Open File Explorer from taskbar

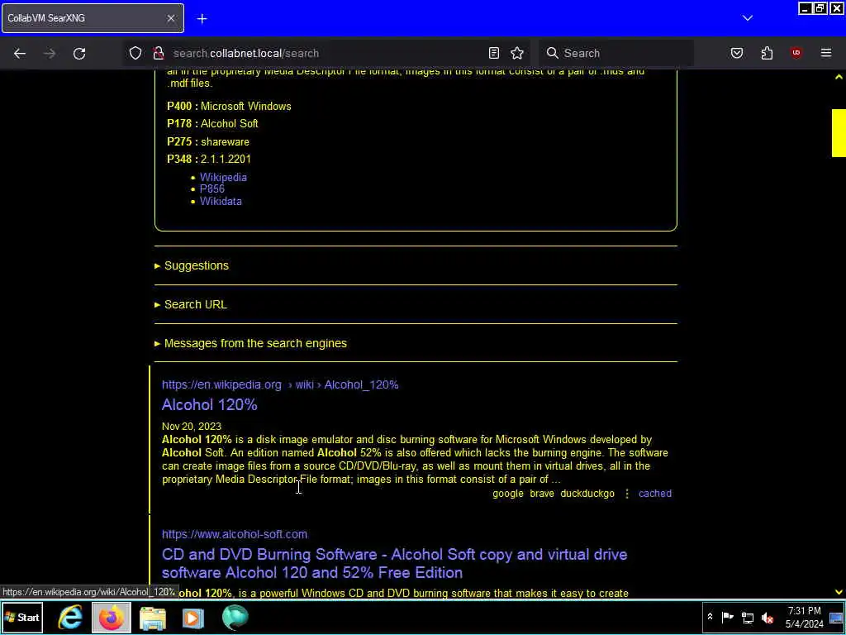coord(153,618)
